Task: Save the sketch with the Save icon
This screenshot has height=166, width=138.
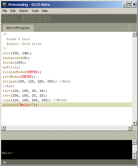Action: tap(40, 19)
